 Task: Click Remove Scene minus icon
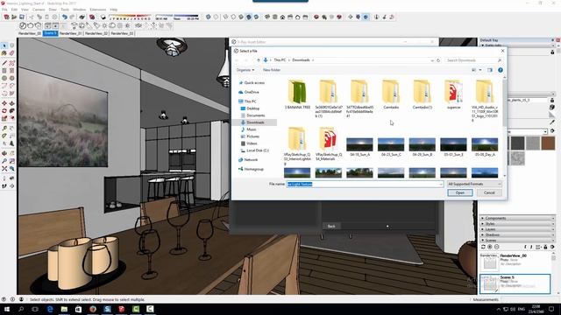pyautogui.click(x=497, y=247)
